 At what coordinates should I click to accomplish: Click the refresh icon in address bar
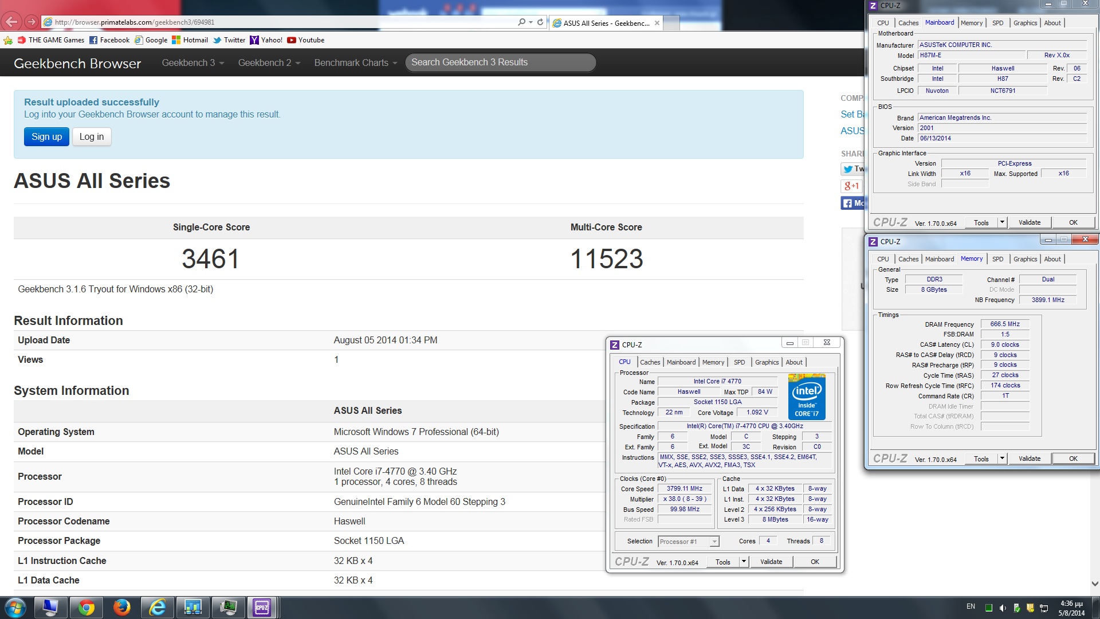(x=540, y=22)
